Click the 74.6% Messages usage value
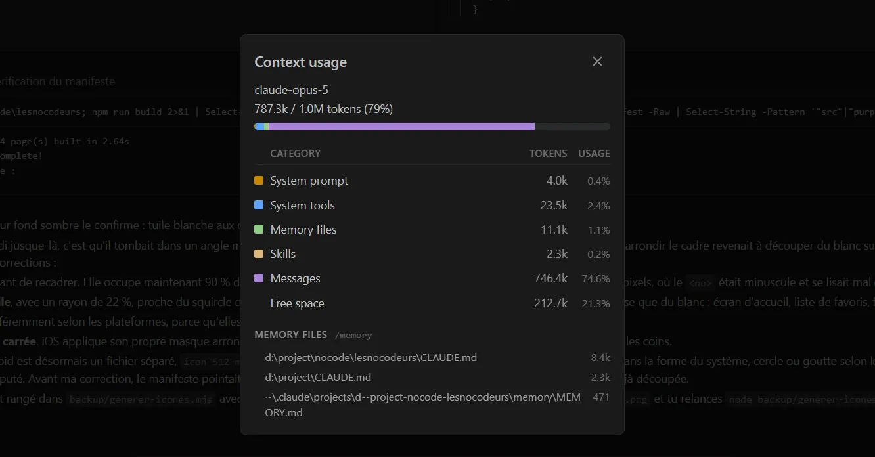This screenshot has height=457, width=875. click(x=596, y=279)
